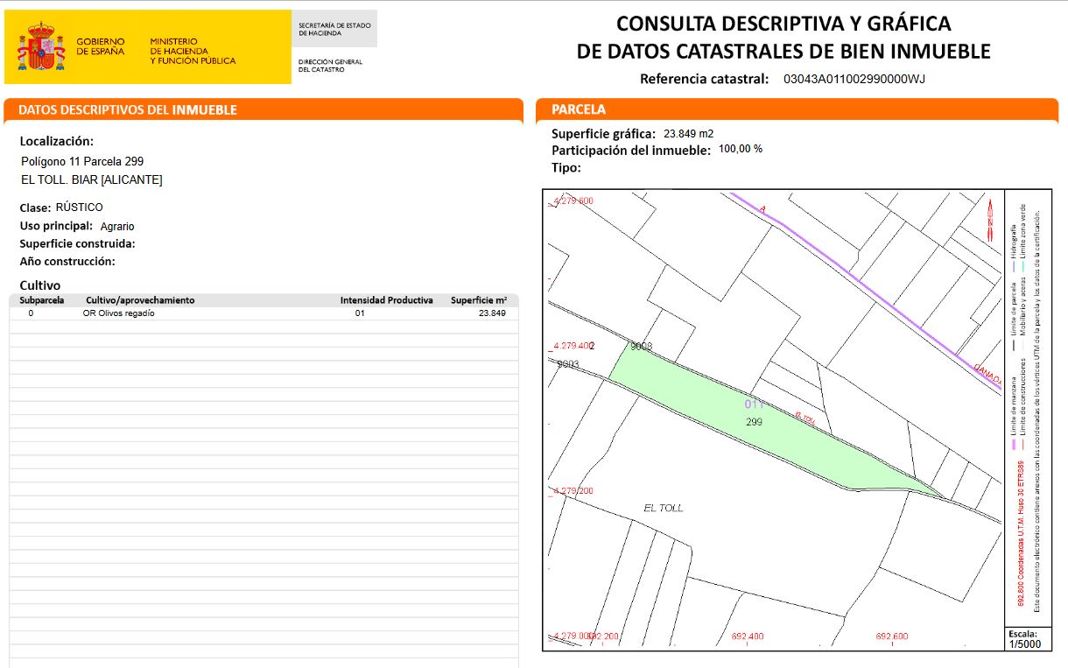Click 'OR Olivos regadío' table cell
1068x668 pixels.
click(x=119, y=313)
